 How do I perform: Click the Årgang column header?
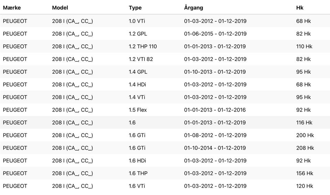click(194, 8)
